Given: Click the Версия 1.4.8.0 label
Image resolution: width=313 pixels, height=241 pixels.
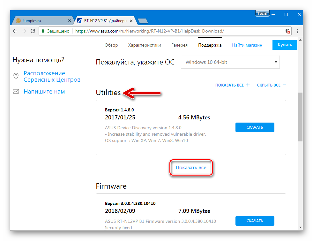Looking at the screenshot, I should tap(119, 110).
